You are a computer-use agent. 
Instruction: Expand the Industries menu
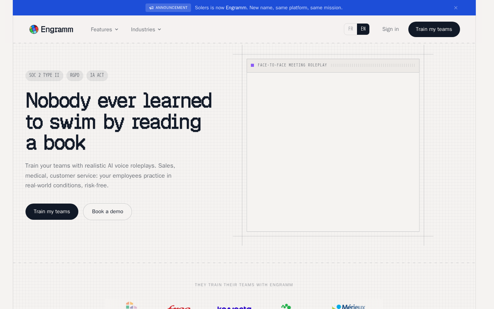(146, 29)
